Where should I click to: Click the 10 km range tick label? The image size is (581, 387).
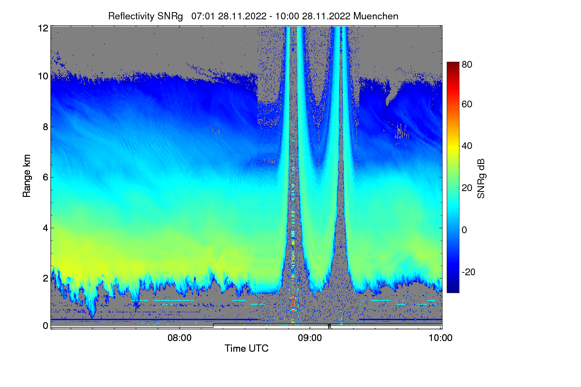point(43,76)
